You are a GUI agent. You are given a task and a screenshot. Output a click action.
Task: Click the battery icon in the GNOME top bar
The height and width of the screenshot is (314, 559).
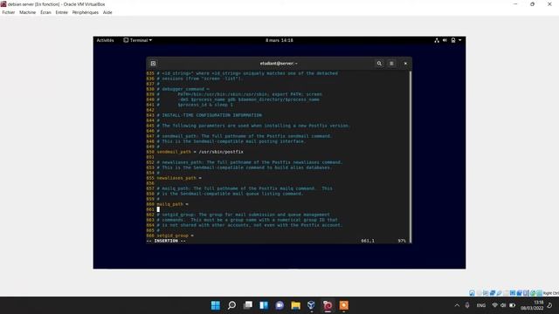pyautogui.click(x=453, y=40)
